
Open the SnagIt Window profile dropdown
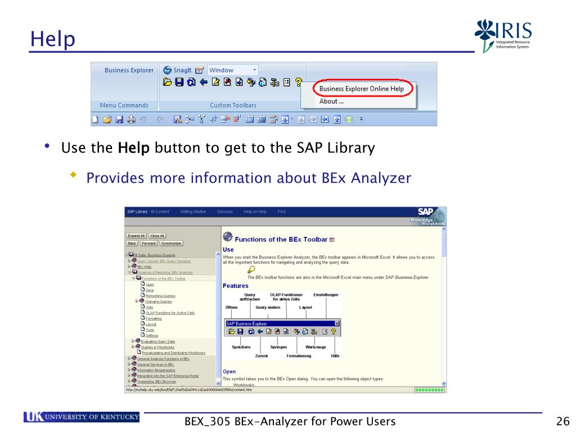pyautogui.click(x=254, y=70)
